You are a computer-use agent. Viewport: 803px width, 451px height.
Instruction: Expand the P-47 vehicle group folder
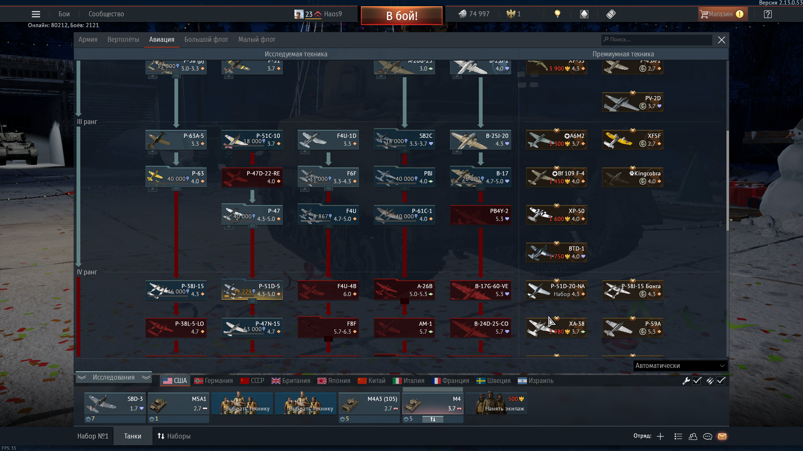click(x=253, y=226)
